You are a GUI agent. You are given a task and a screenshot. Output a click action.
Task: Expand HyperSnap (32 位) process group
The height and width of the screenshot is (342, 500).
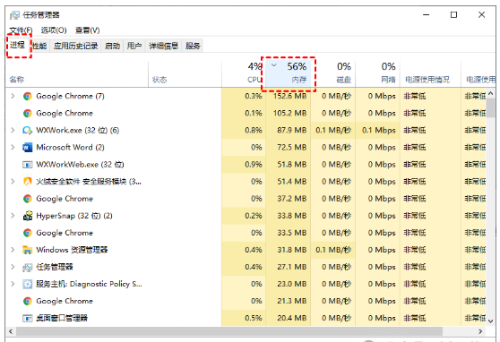(13, 216)
